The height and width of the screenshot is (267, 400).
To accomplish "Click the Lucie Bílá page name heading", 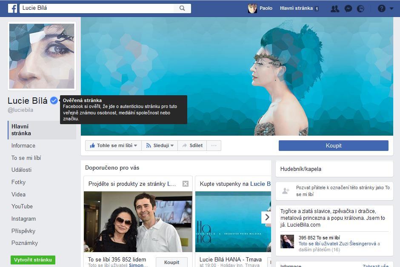I will [28, 101].
